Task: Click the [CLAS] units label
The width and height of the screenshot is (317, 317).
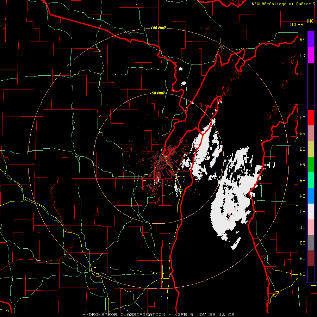Action: pos(298,25)
